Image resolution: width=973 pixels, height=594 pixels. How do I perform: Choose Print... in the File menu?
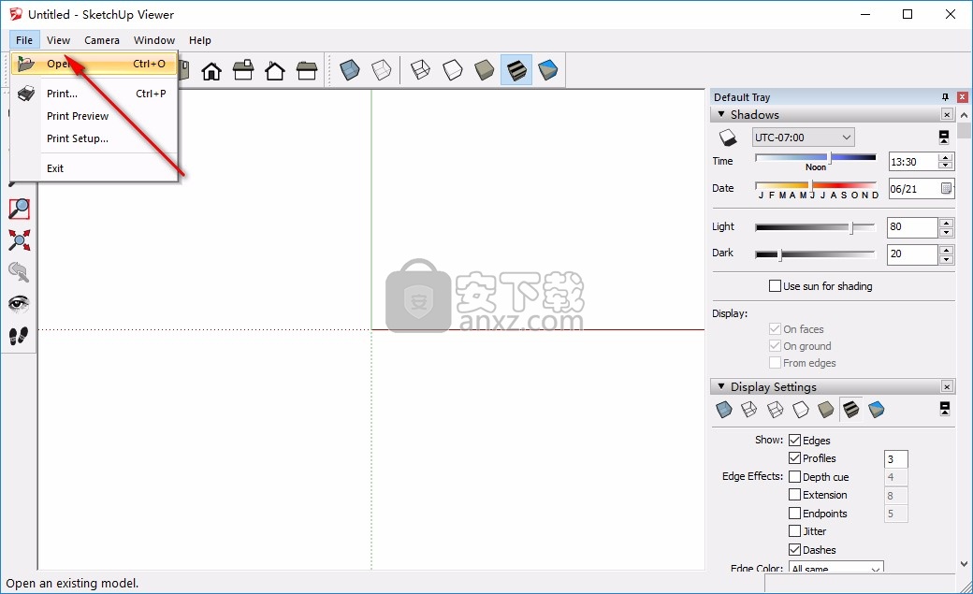(x=94, y=94)
